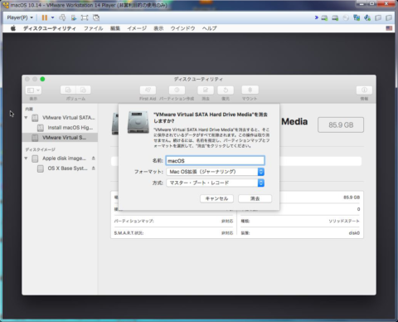The height and width of the screenshot is (322, 398).
Task: Open the ウインドウ menu
Action: click(x=182, y=28)
